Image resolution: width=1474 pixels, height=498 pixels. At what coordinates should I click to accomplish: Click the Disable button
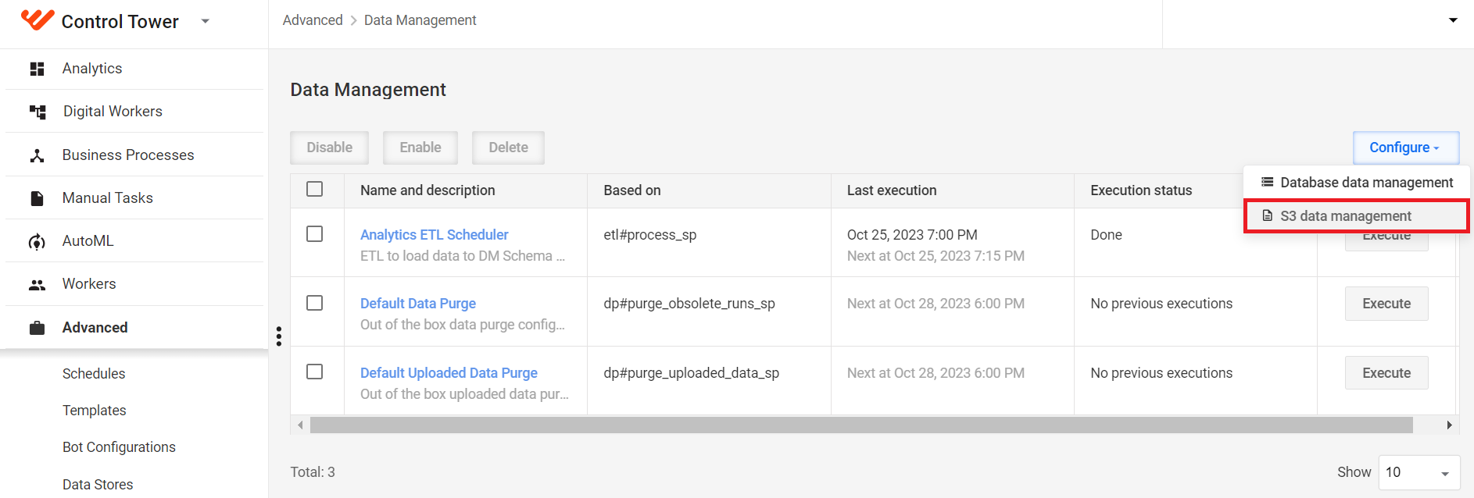click(330, 148)
